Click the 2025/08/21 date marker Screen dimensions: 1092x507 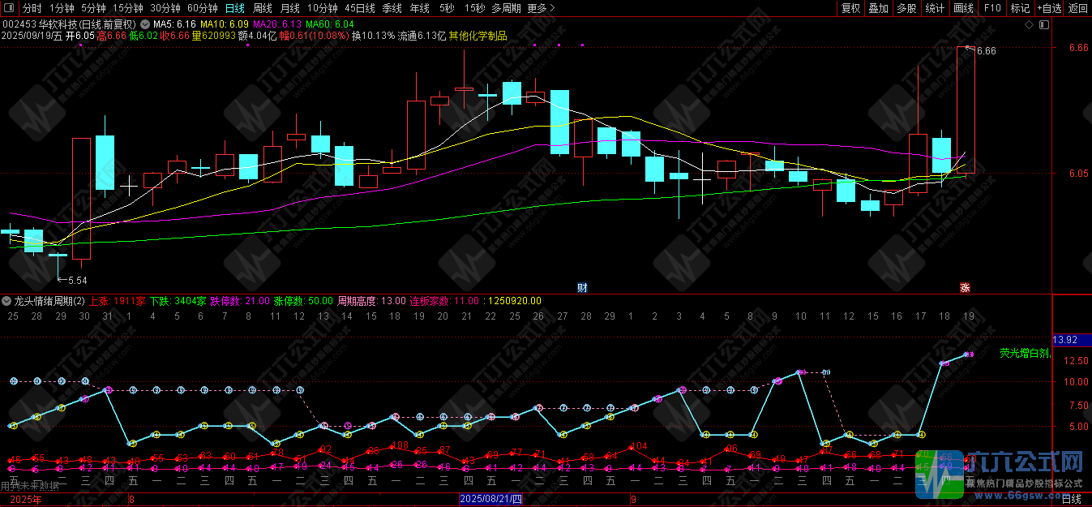491,500
